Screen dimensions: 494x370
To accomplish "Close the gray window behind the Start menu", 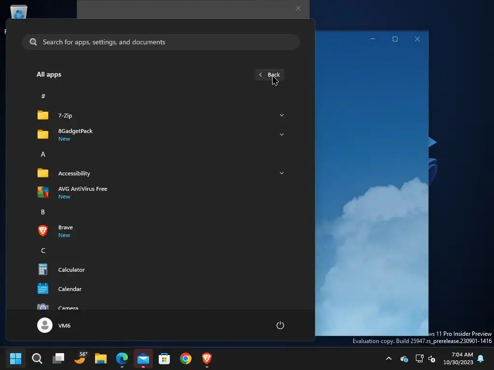I will (298, 9).
